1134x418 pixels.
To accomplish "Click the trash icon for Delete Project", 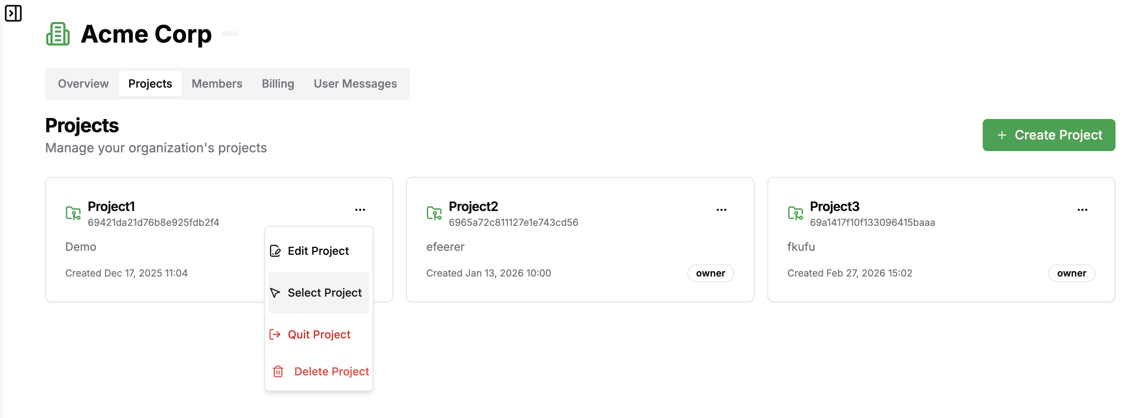I will coord(278,371).
